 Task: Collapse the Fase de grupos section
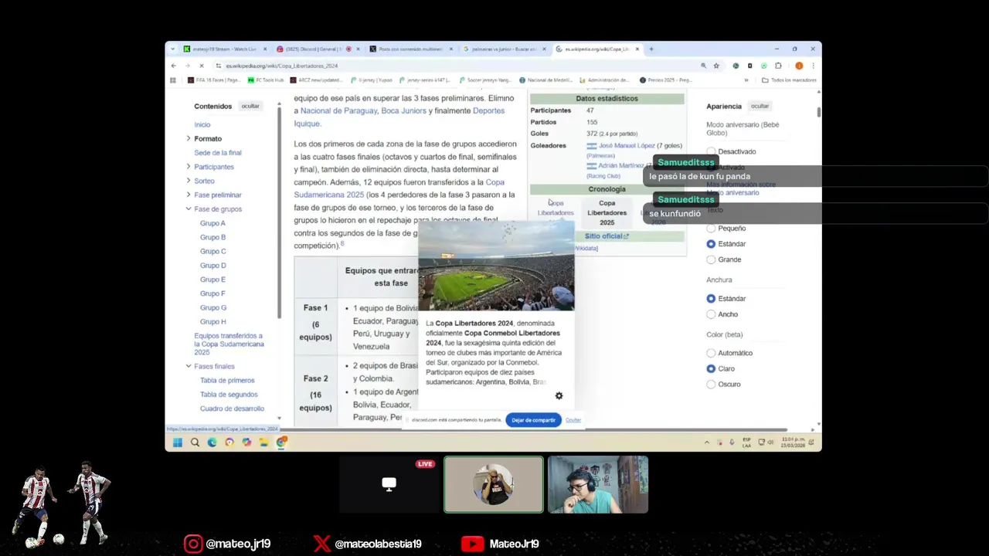point(188,208)
